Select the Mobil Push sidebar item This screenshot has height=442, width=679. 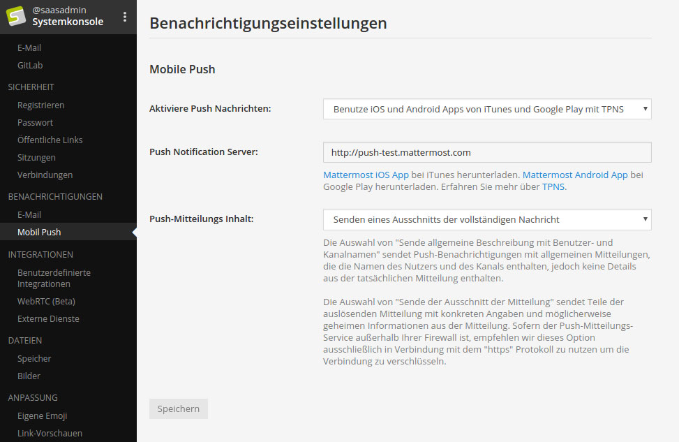68,232
